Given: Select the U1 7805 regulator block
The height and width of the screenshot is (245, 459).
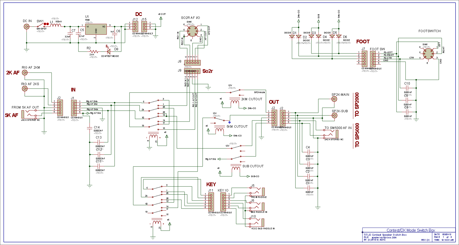Looking at the screenshot, I should pyautogui.click(x=96, y=29).
